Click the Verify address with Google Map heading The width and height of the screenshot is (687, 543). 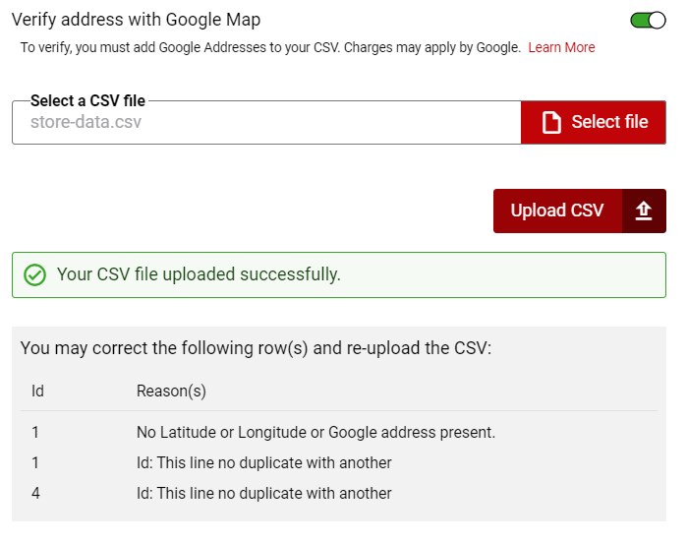pos(136,21)
